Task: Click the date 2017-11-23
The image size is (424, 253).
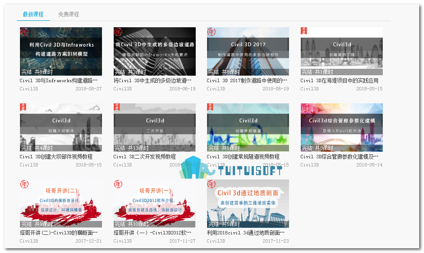Action: 276,241
